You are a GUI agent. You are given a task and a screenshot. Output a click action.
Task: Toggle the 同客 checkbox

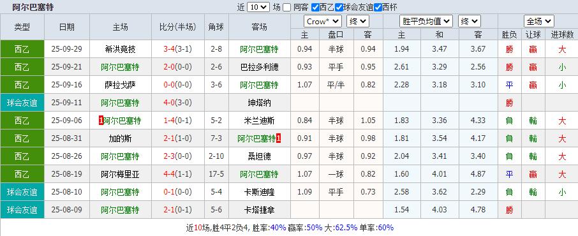point(287,7)
